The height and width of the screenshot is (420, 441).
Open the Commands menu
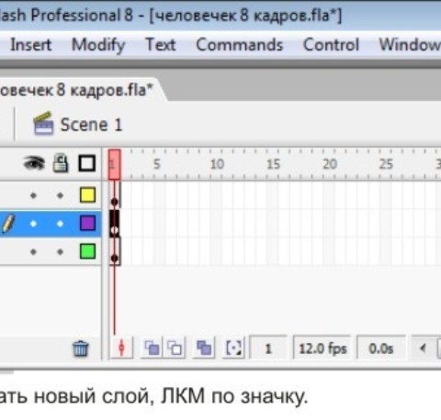239,45
